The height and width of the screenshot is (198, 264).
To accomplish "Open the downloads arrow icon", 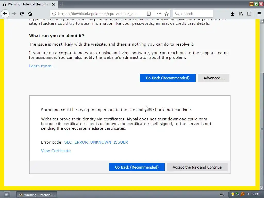I will 233,14.
